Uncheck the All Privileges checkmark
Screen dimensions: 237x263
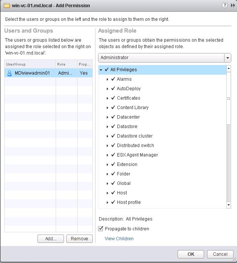click(x=107, y=70)
